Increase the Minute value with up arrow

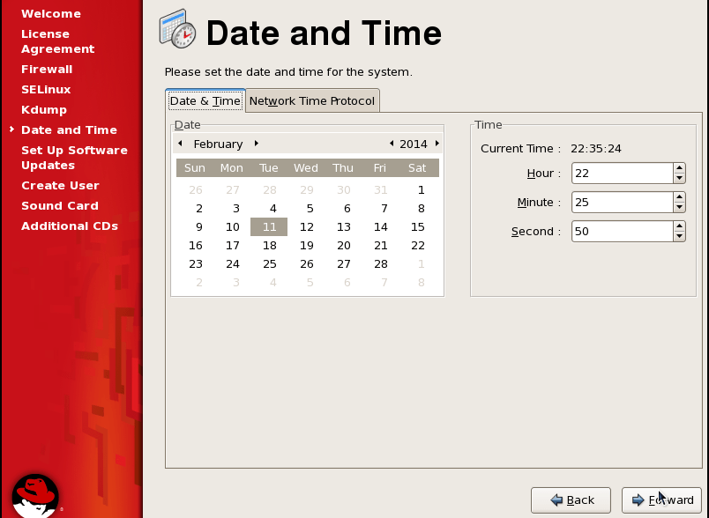679,197
